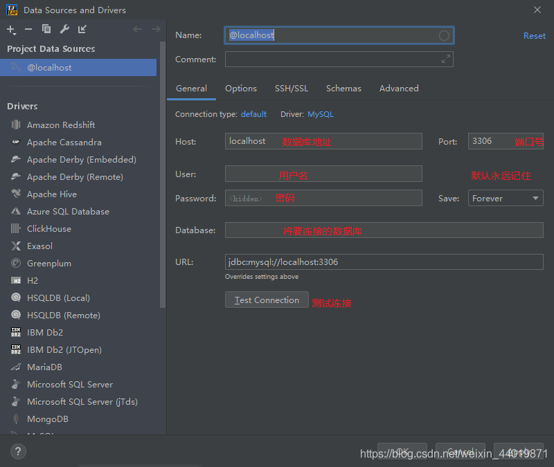Screen dimensions: 554x467
Task: Close the Data Sources and Drivers dialog
Action: tap(537, 10)
